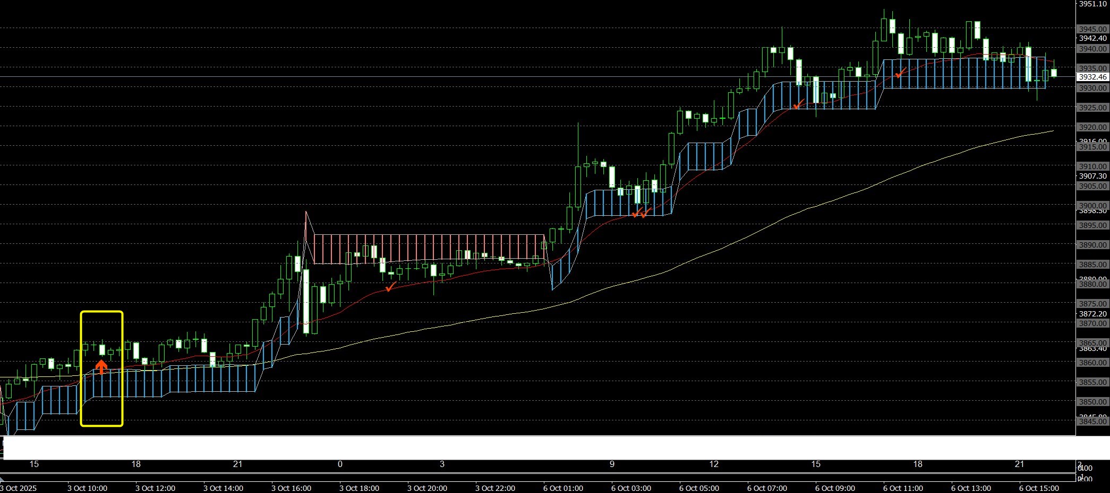Click the 3 Oct 2025 date label
This screenshot has width=1110, height=493.
(x=19, y=488)
